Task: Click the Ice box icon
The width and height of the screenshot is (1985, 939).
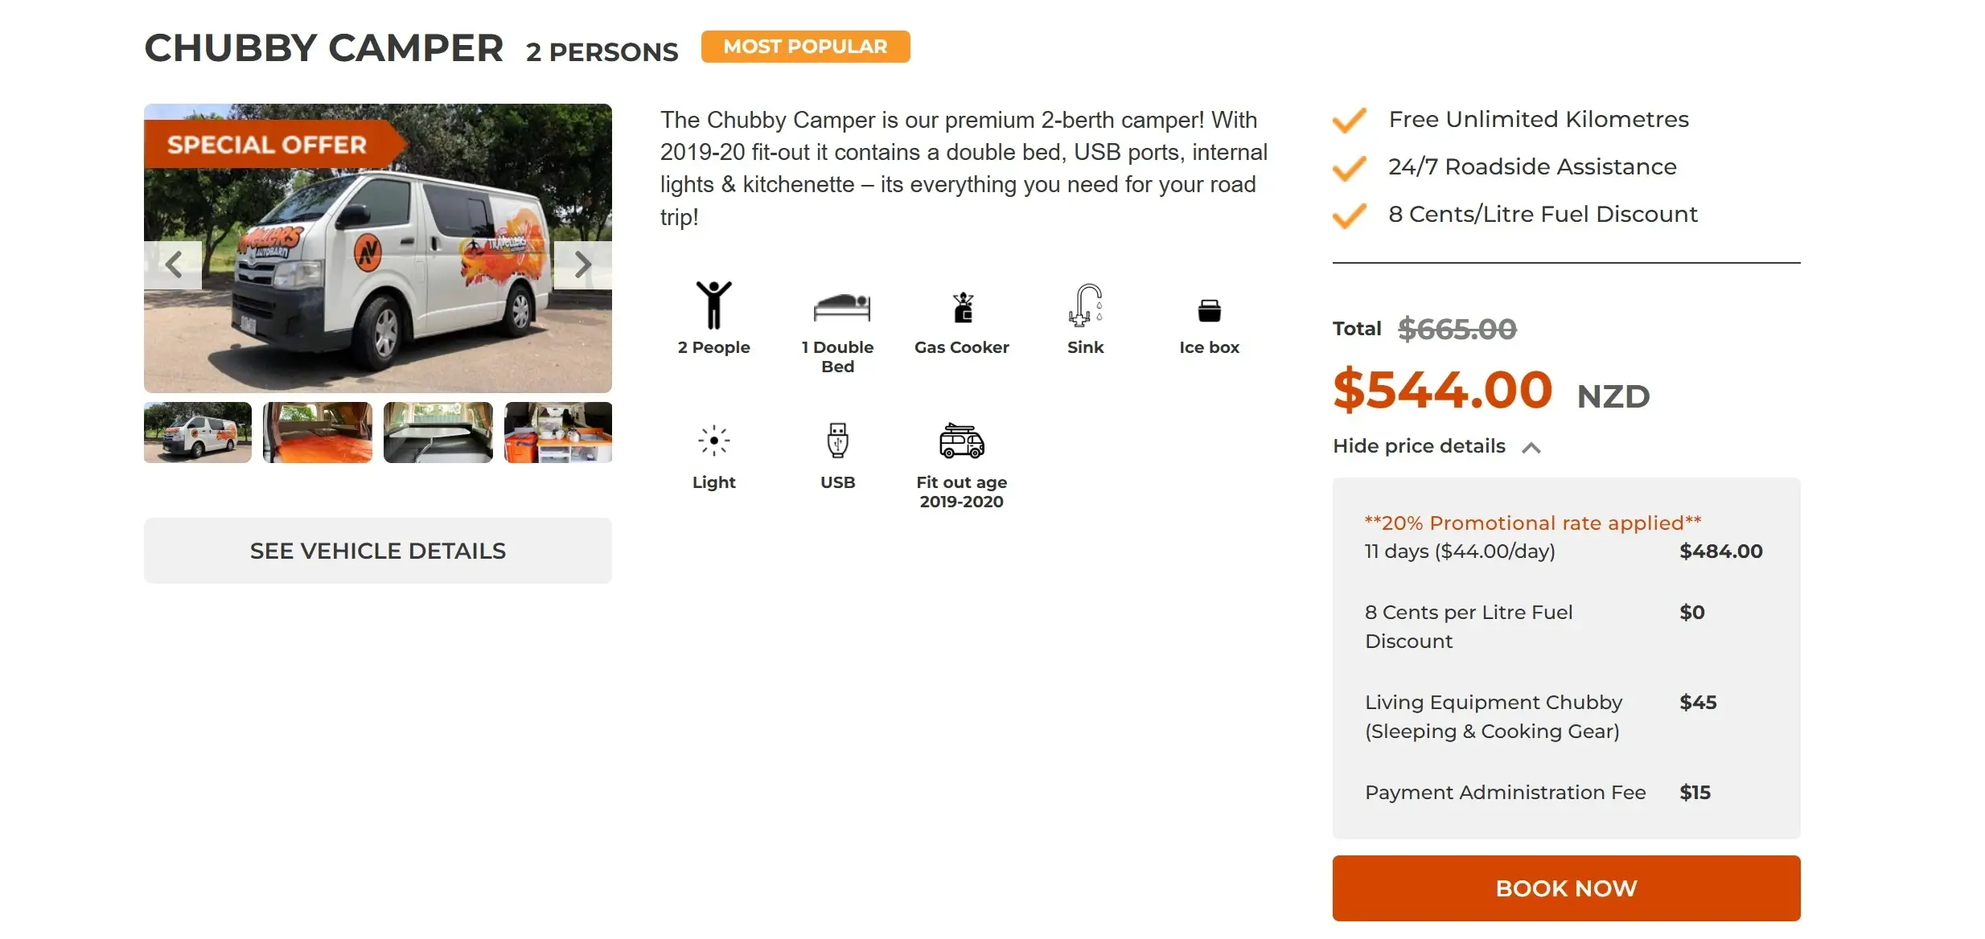Action: coord(1209,310)
